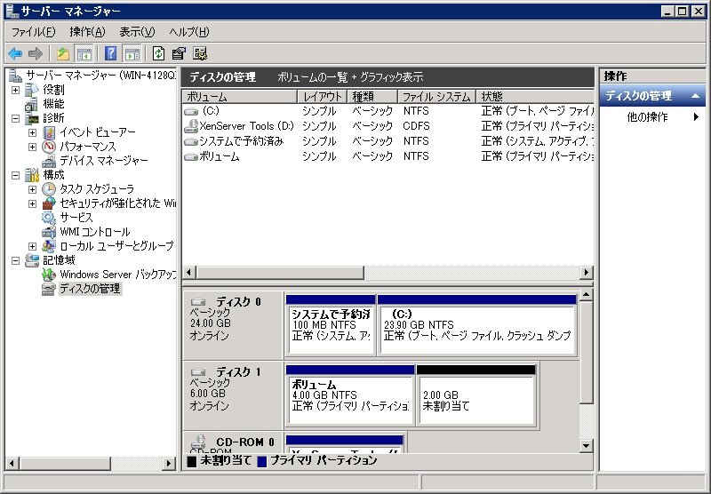Toggle the show/hide action pane icon
This screenshot has width=711, height=494.
click(x=132, y=54)
